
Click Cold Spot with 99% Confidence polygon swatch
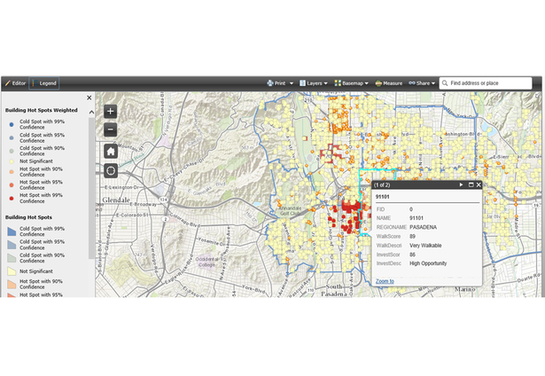click(12, 231)
